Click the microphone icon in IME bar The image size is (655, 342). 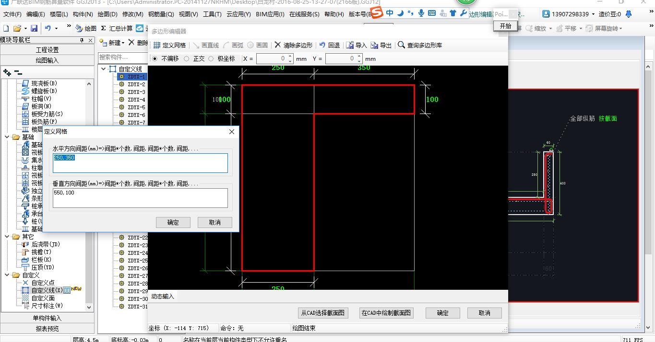point(421,13)
